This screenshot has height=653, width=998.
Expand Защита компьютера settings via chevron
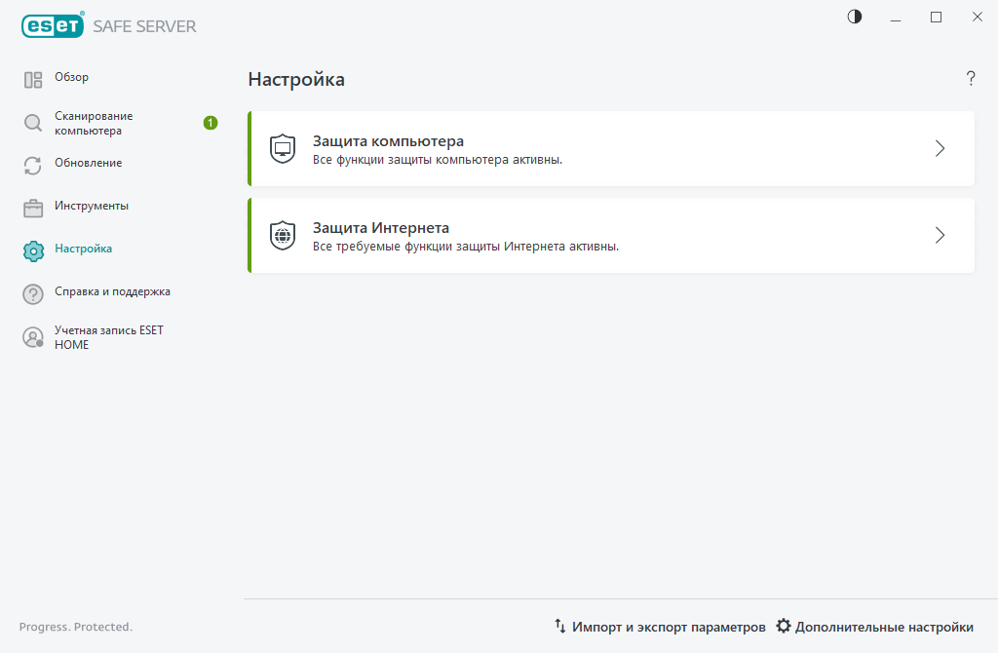(x=940, y=148)
